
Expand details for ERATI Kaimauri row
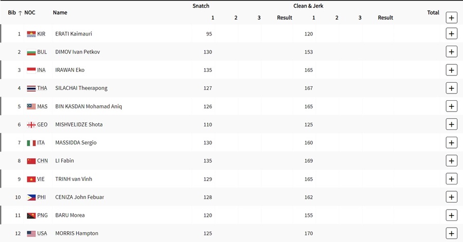(451, 33)
